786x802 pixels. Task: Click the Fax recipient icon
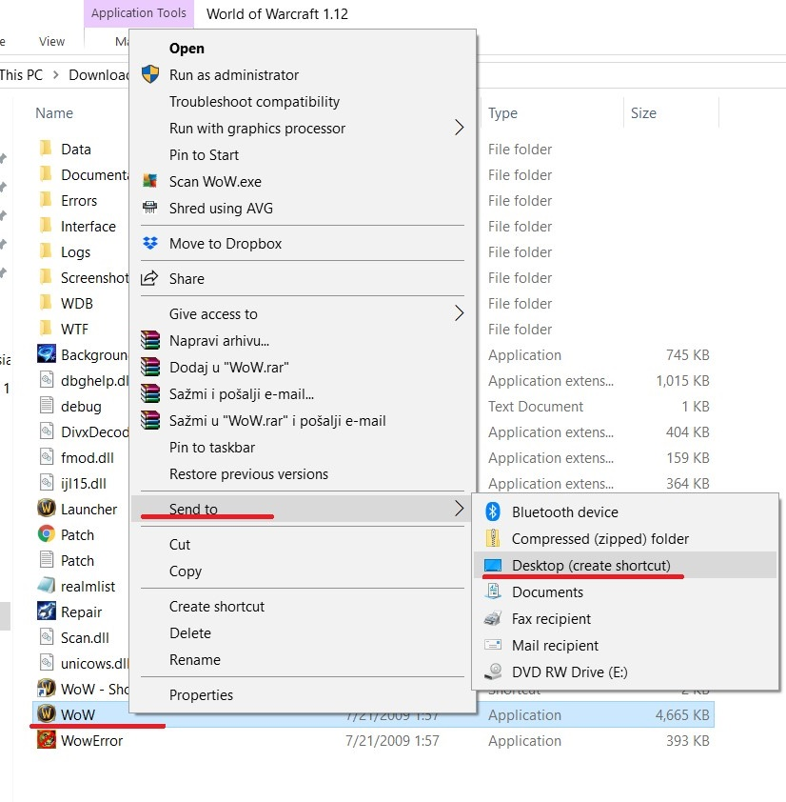(x=493, y=618)
